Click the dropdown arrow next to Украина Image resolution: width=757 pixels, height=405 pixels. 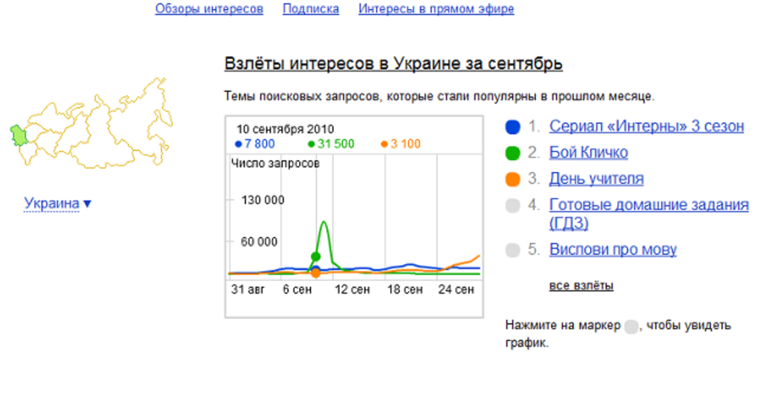click(x=87, y=204)
